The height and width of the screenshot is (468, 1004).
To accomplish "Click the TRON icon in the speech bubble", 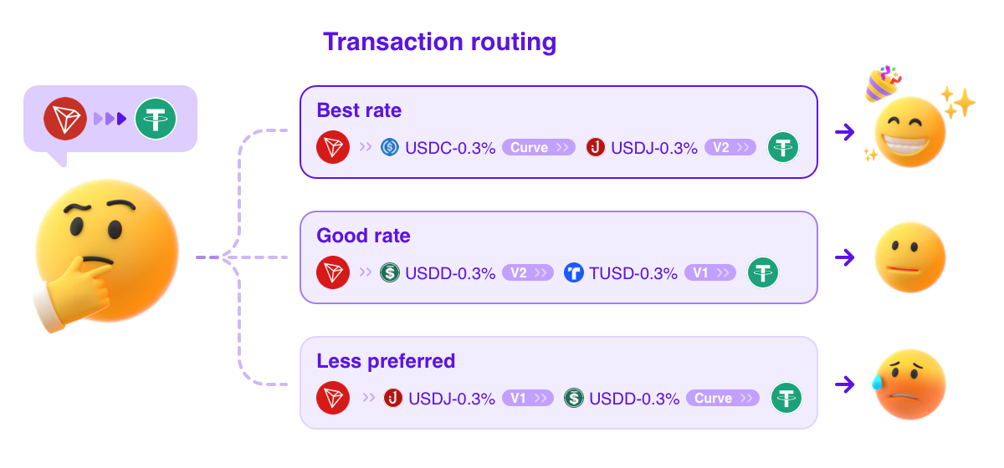I will 66,119.
